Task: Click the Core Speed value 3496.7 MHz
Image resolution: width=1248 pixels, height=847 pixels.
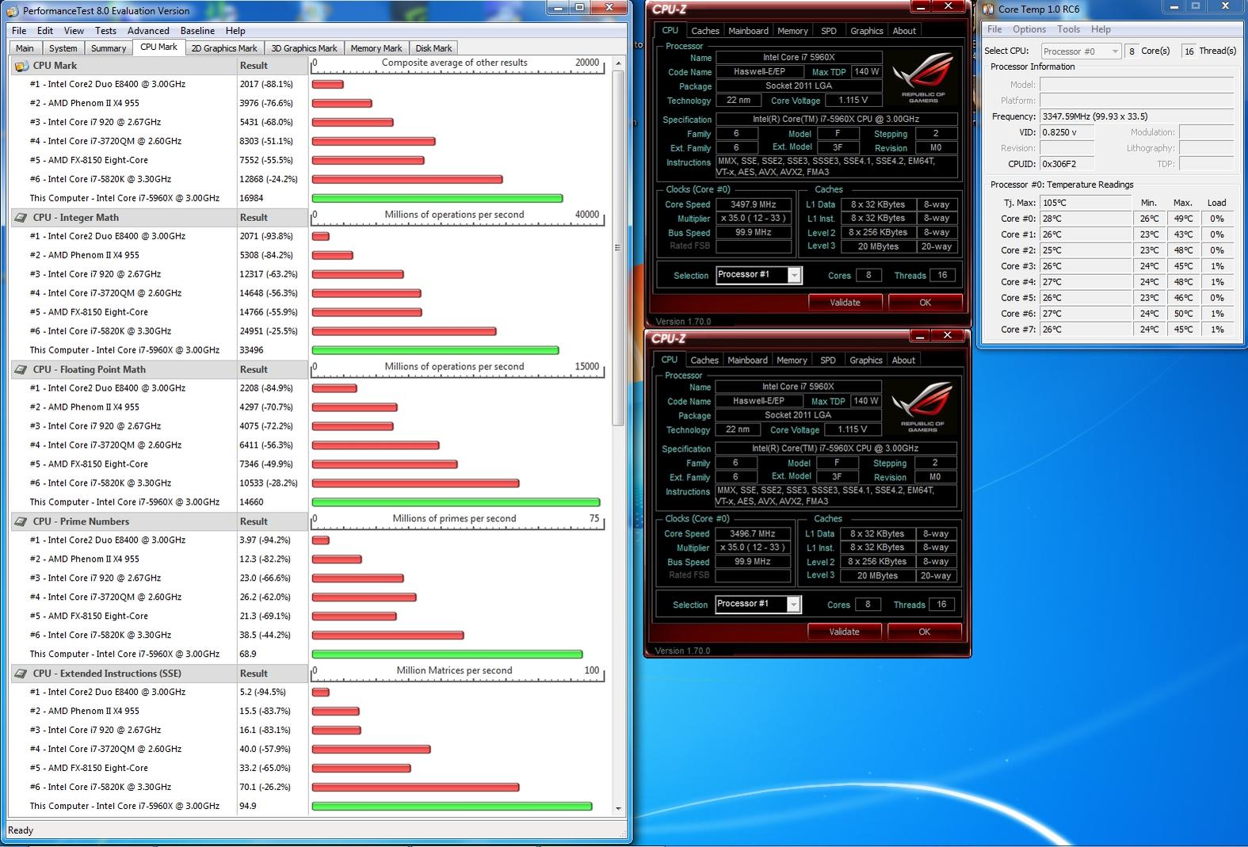Action: coord(753,534)
